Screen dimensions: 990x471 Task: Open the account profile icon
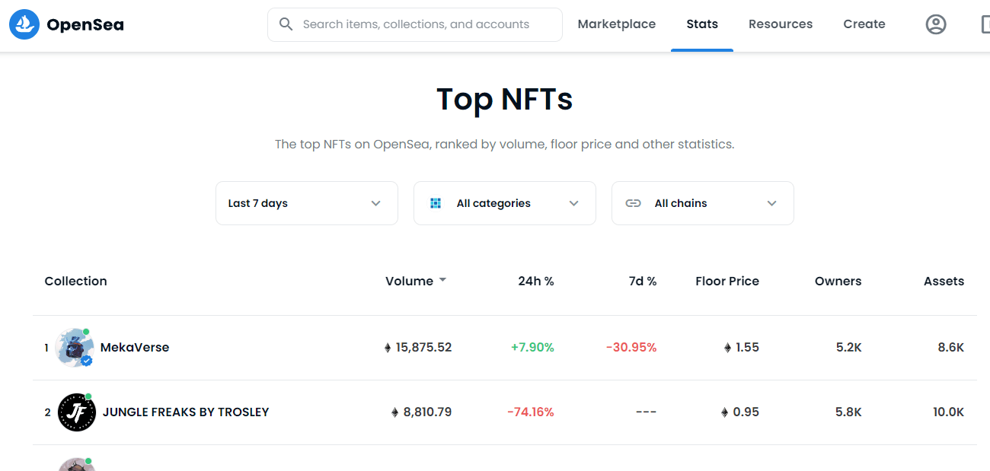pyautogui.click(x=936, y=24)
